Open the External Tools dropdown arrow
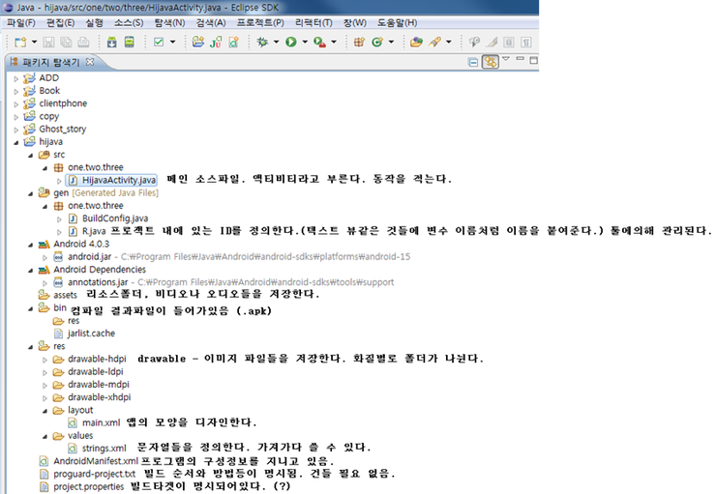 click(334, 42)
